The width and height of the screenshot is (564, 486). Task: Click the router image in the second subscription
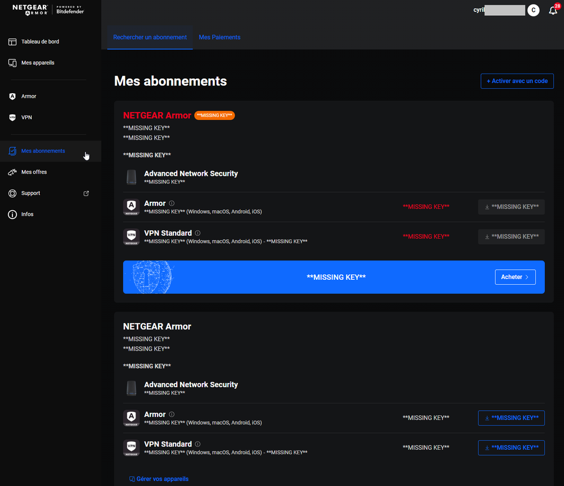[x=132, y=388]
